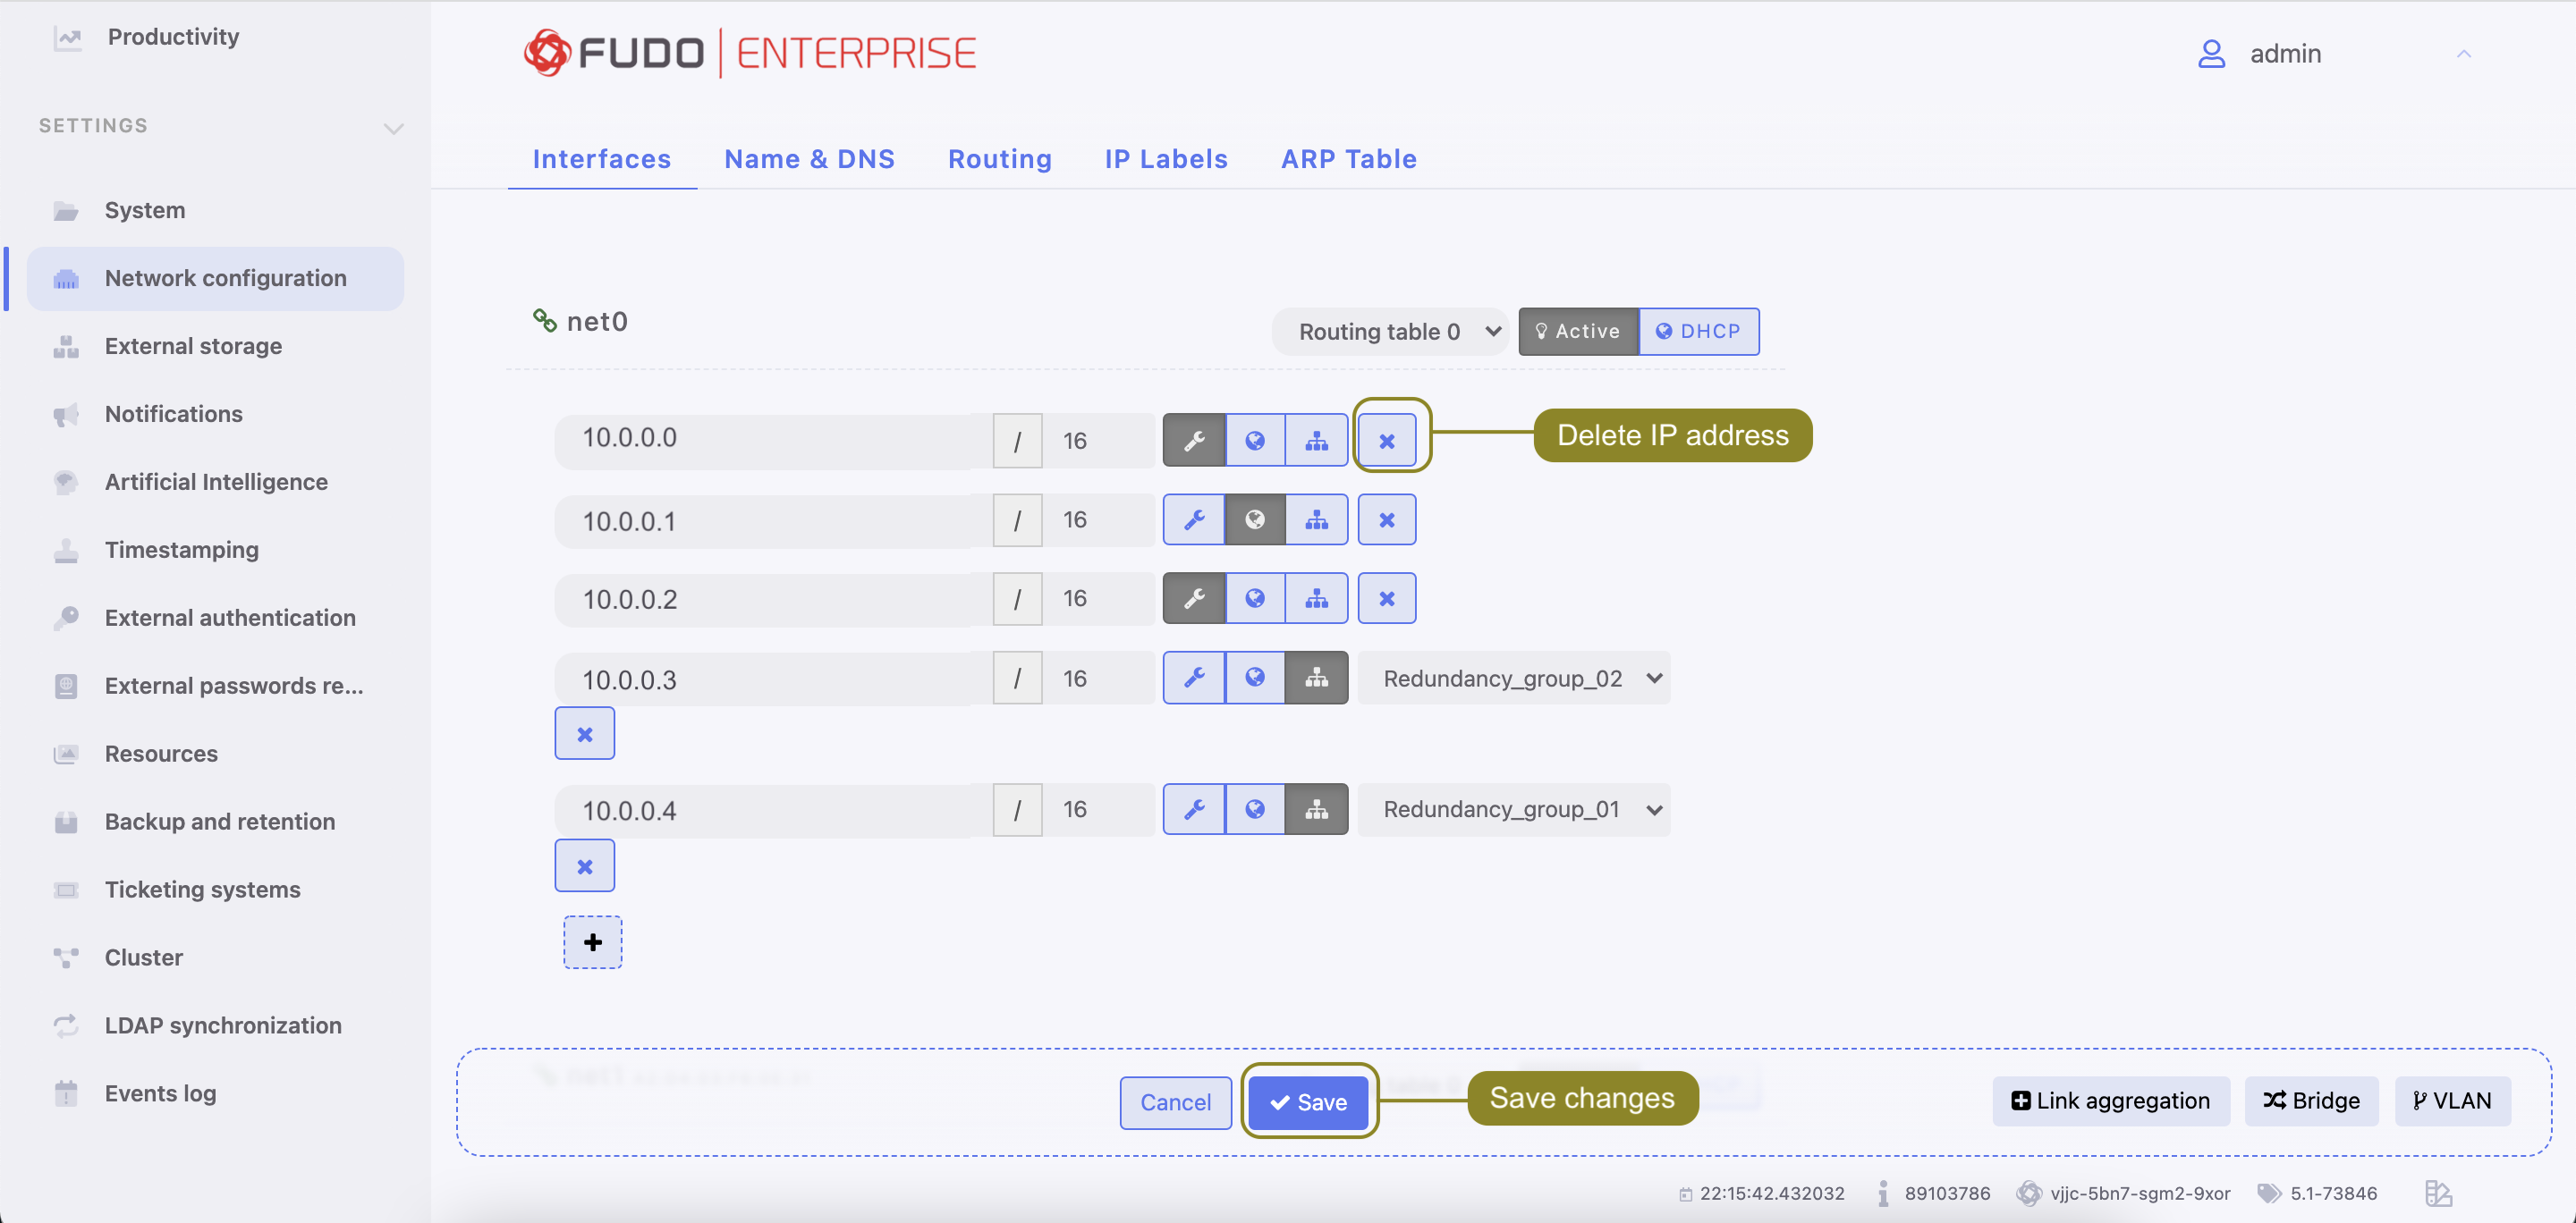Delete the 10.0.0.0 IP address
This screenshot has height=1223, width=2576.
click(x=1386, y=441)
